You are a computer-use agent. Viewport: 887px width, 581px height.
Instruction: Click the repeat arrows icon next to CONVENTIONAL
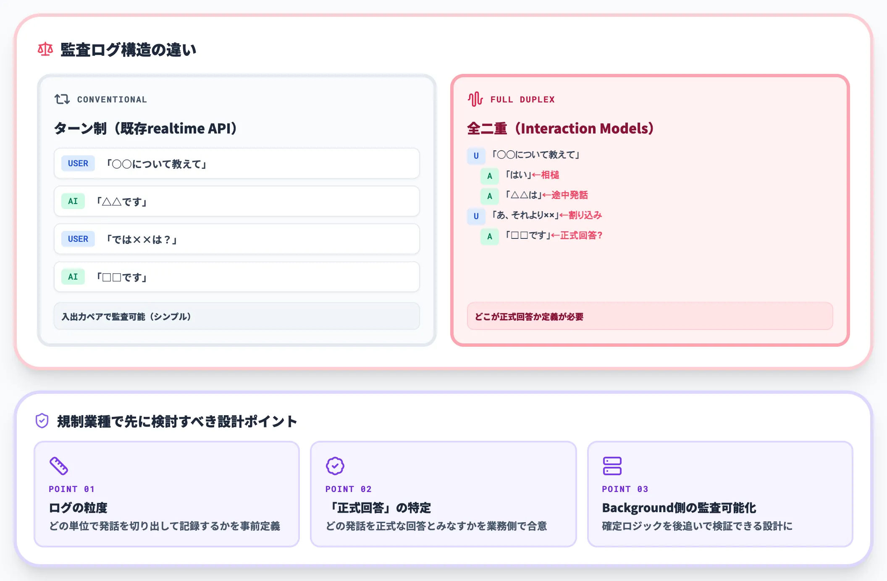click(x=62, y=99)
